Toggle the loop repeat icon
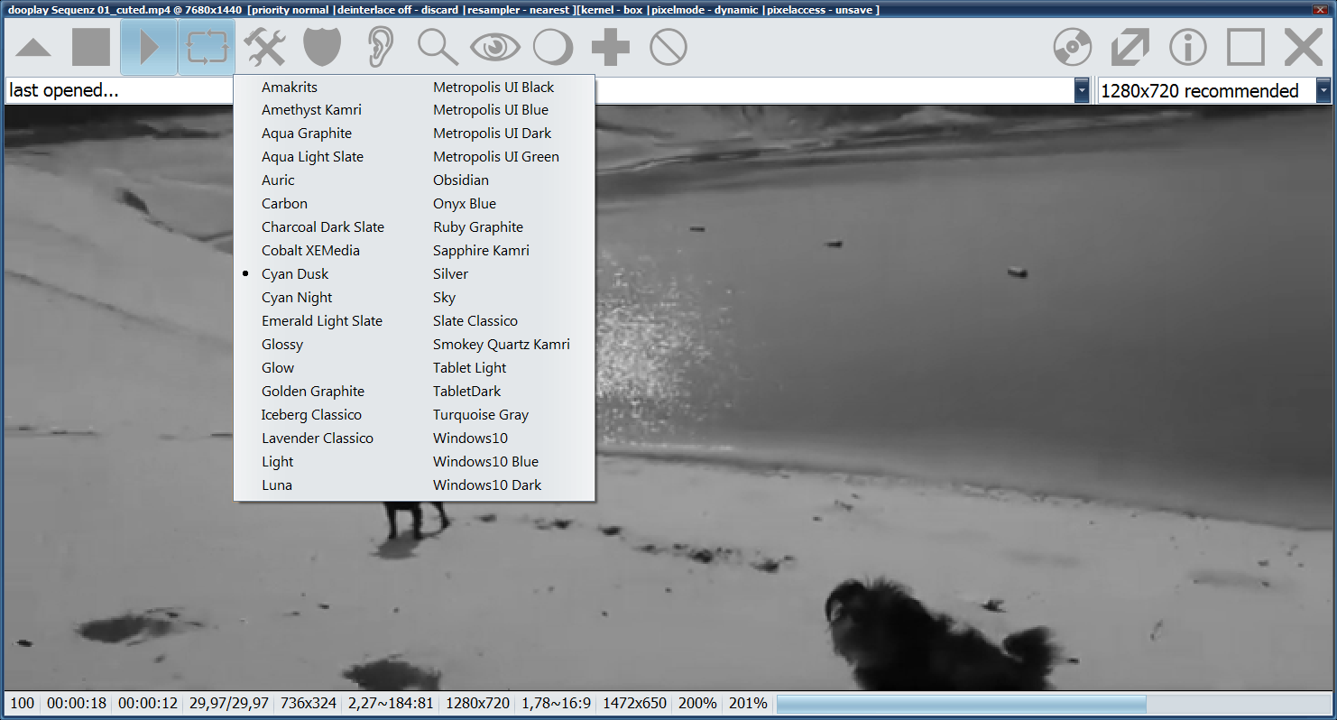The height and width of the screenshot is (720, 1337). point(207,47)
